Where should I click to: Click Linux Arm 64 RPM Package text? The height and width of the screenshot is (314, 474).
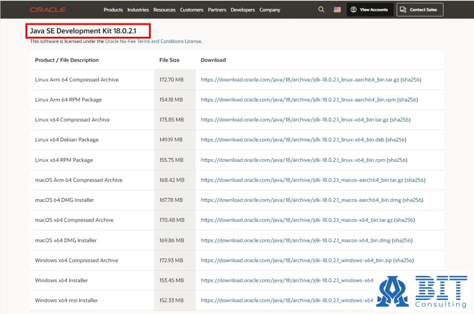pyautogui.click(x=68, y=100)
